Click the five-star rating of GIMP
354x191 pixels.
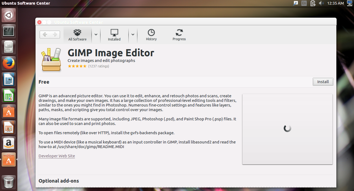(77, 66)
